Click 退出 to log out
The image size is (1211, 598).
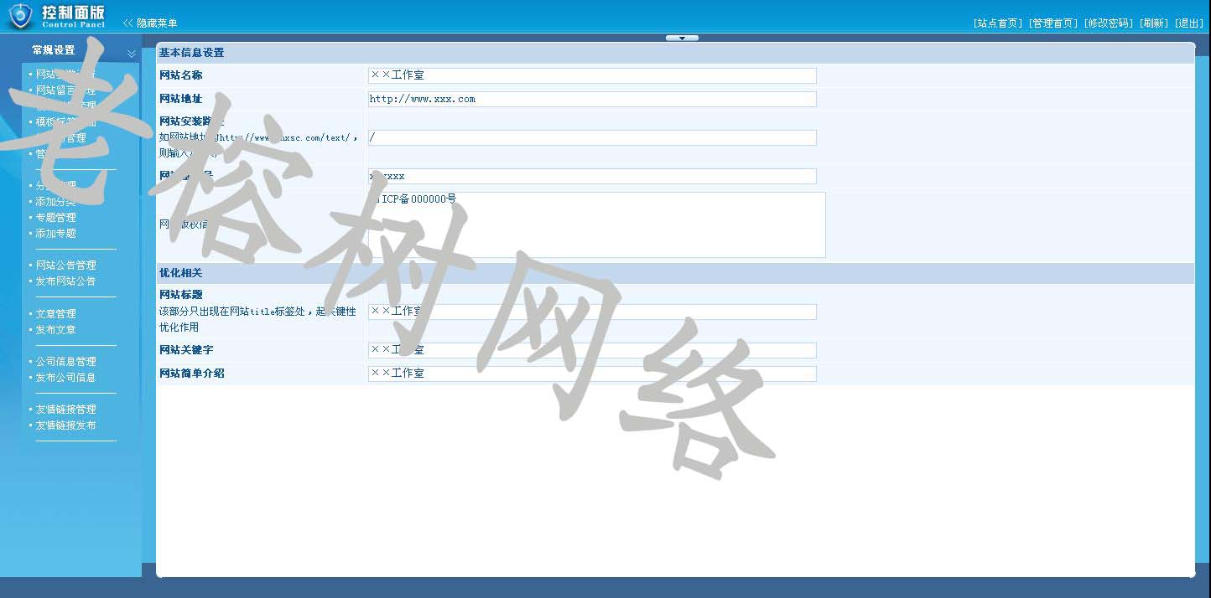pyautogui.click(x=1189, y=23)
